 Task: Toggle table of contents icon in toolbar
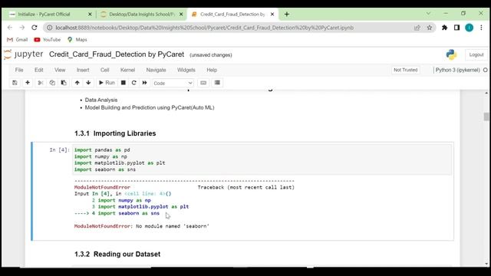[217, 83]
